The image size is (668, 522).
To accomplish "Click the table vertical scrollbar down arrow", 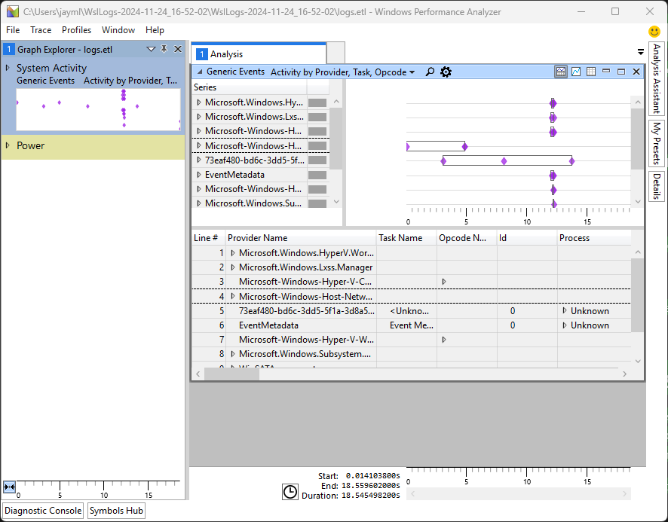I will [638, 361].
